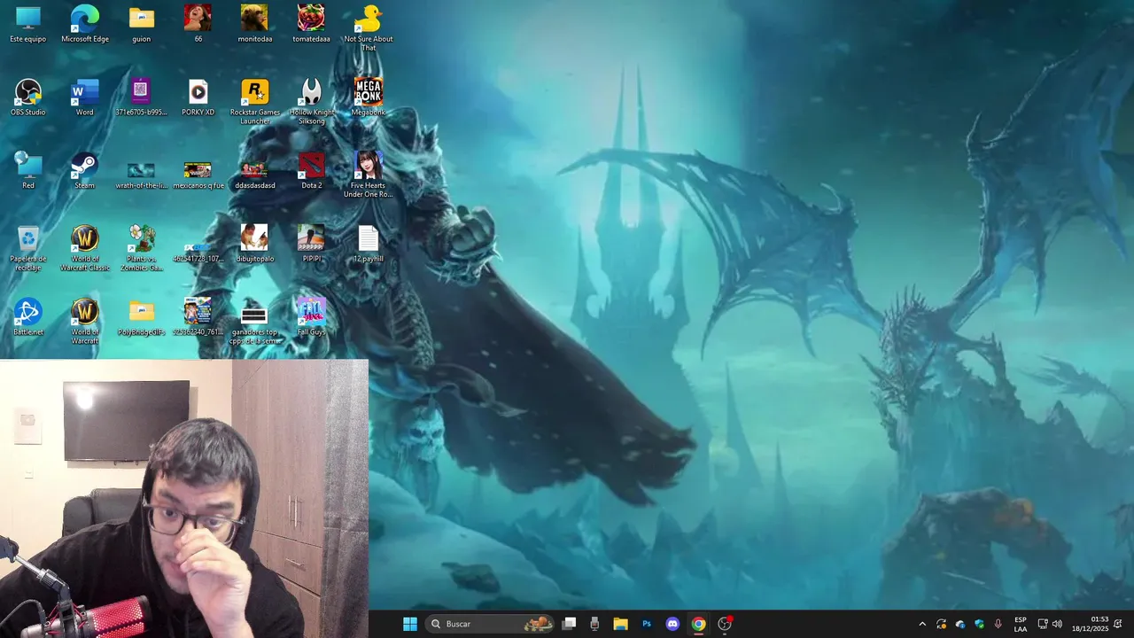This screenshot has width=1134, height=638.
Task: Open the Papelera de reciclaje
Action: 28,248
